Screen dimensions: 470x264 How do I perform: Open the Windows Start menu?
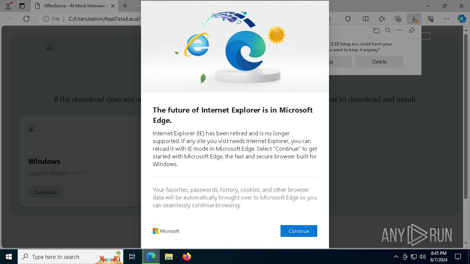coord(9,257)
